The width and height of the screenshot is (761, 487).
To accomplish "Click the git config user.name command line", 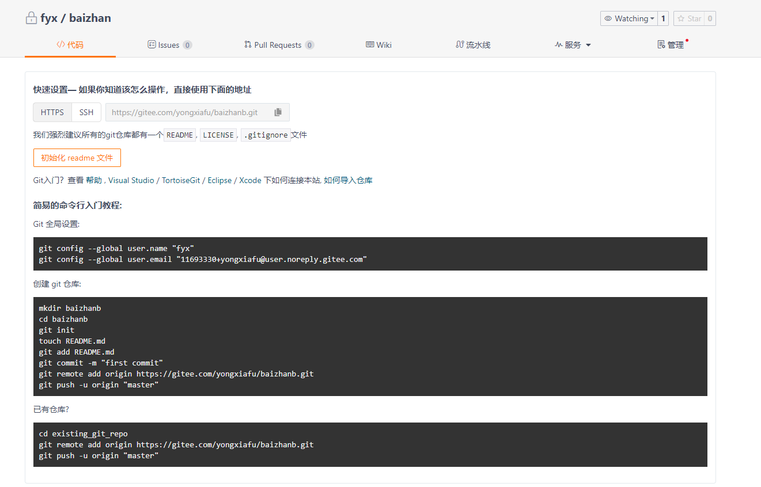I will (x=116, y=248).
